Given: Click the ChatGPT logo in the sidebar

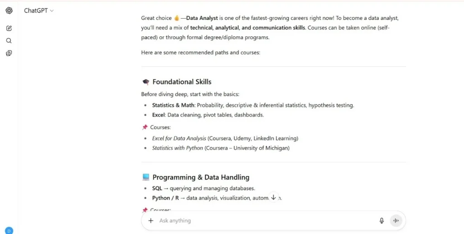Looking at the screenshot, I should point(9,11).
